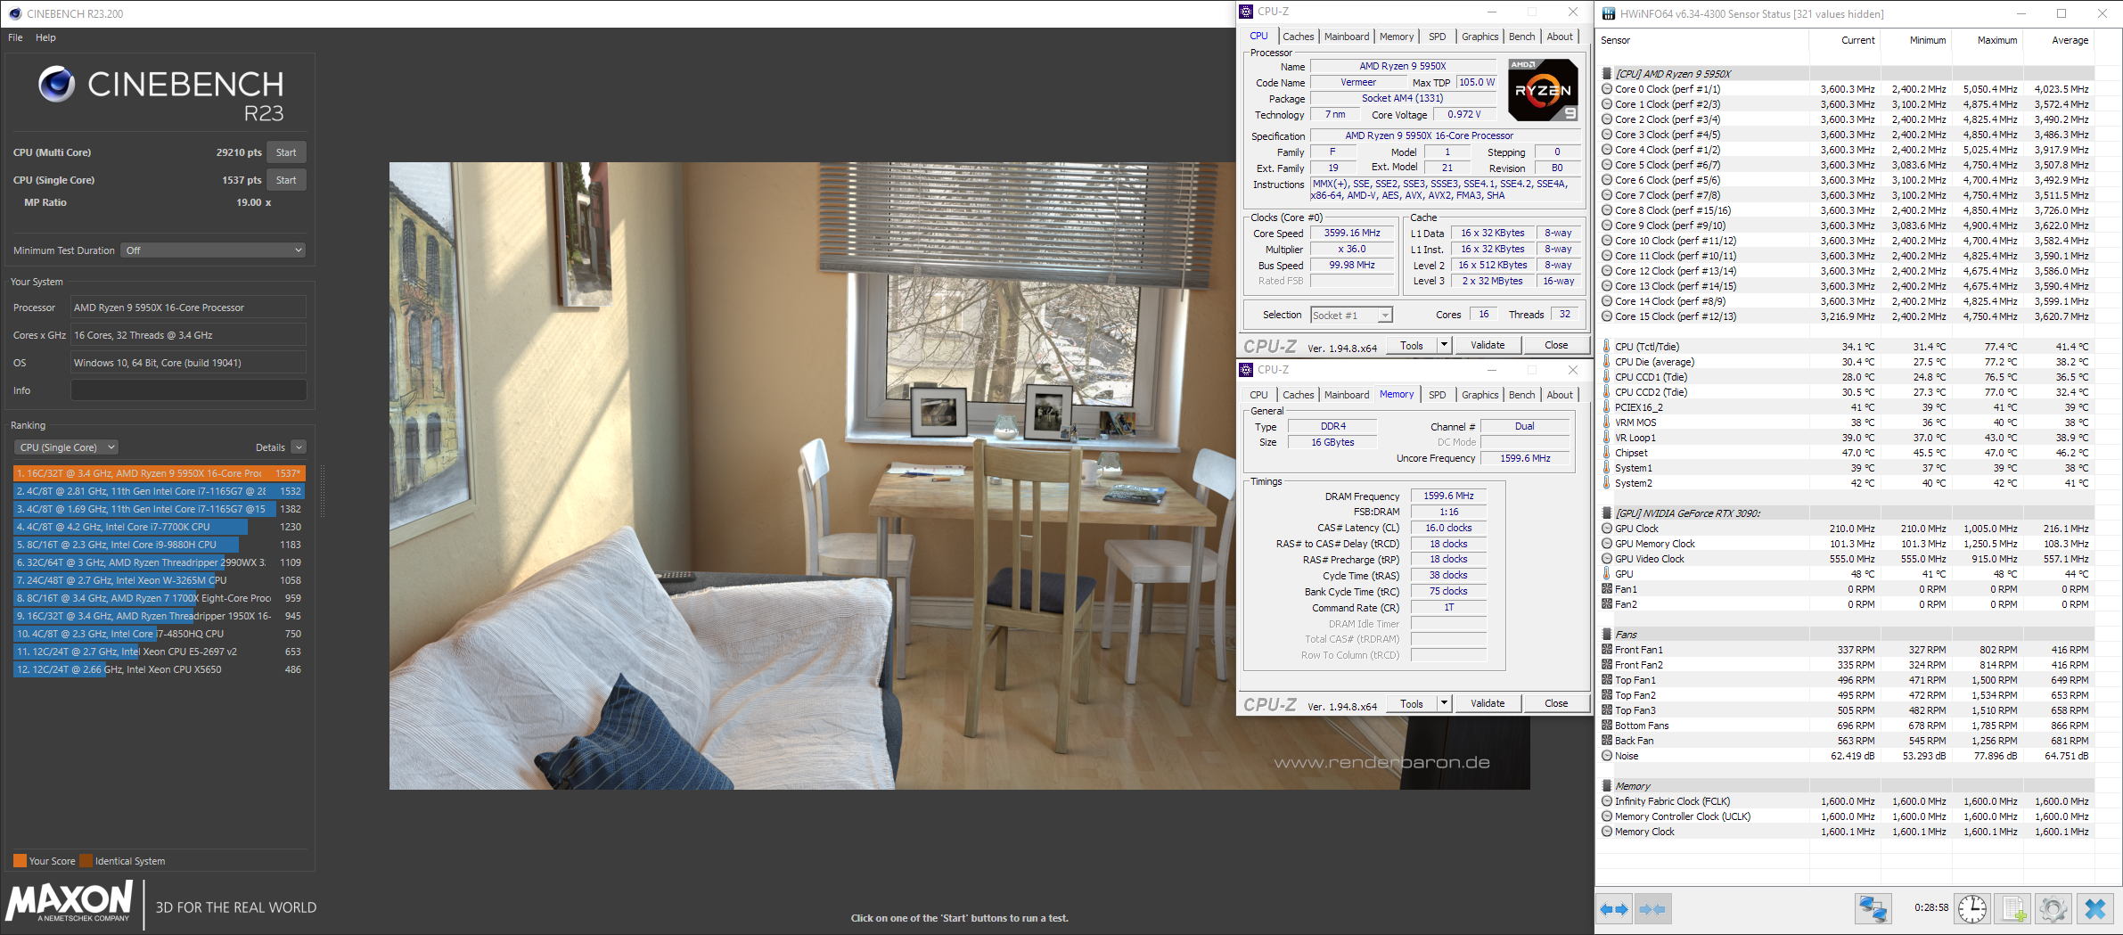
Task: Click the Cinebench R23 logo sphere
Action: pyautogui.click(x=57, y=84)
